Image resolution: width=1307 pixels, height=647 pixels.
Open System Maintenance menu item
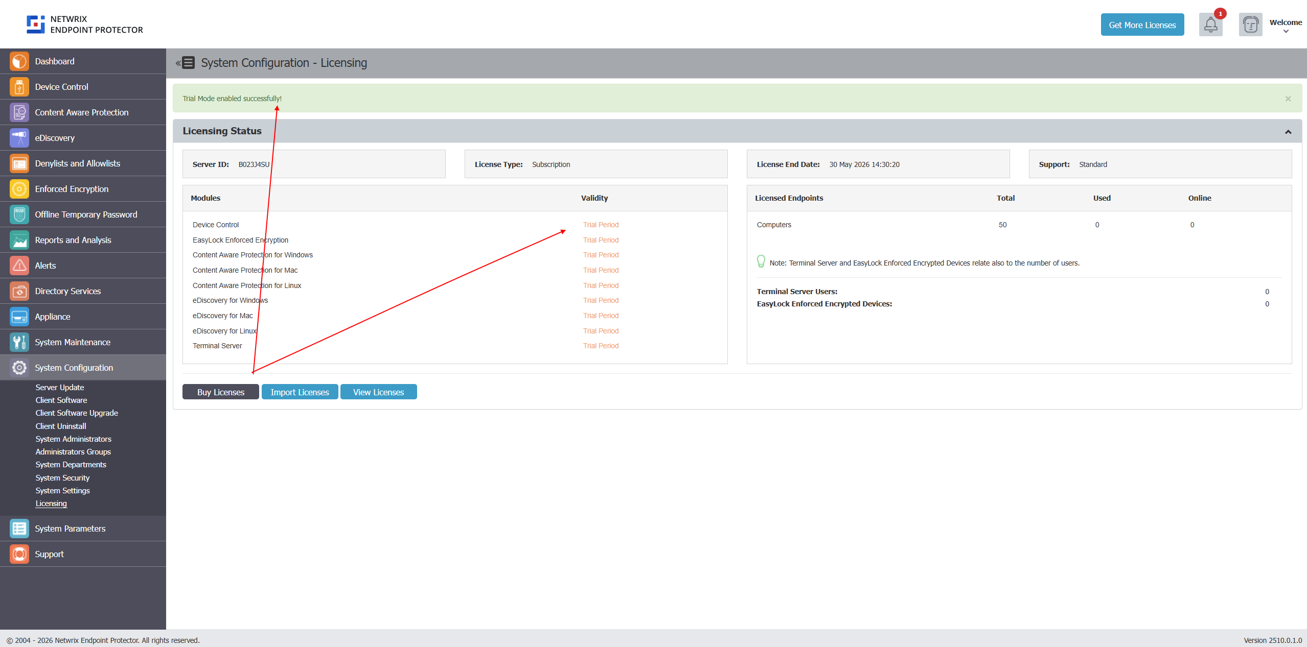83,342
